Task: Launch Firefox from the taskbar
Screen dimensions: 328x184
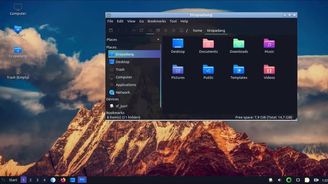Action: 63,180
